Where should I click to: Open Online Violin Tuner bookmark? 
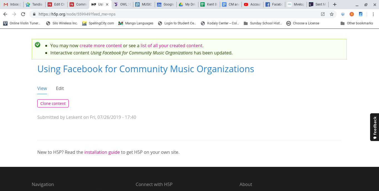pos(22,23)
